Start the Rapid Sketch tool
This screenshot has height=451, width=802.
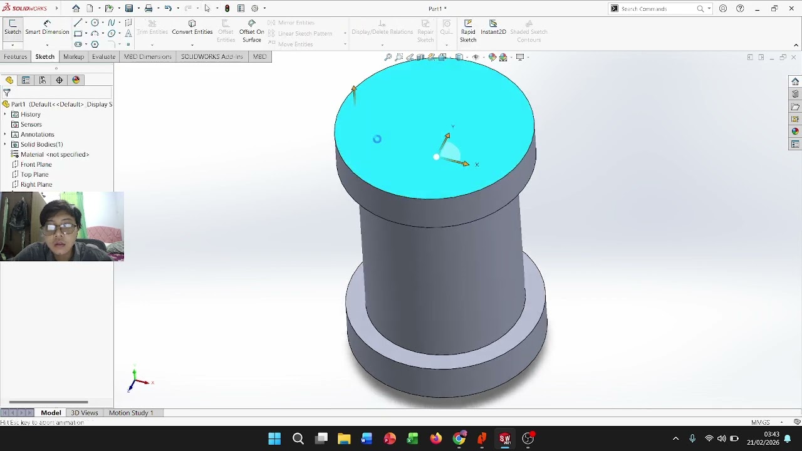coord(468,31)
